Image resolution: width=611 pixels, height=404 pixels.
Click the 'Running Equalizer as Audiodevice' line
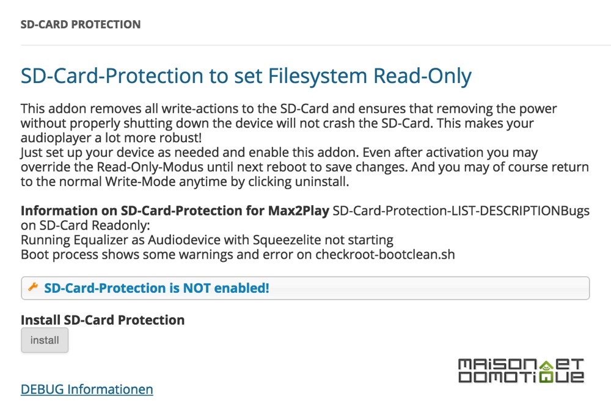point(207,240)
